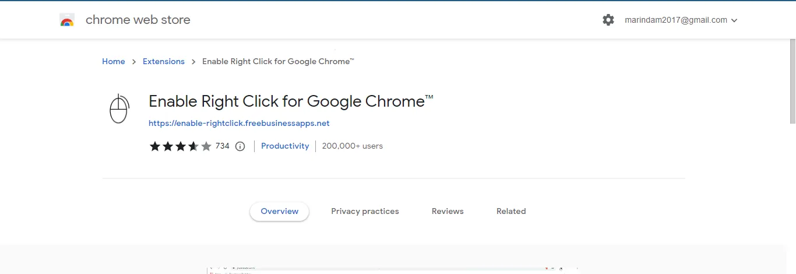Expand the marindam2017@gmail.com account dropdown

[681, 20]
